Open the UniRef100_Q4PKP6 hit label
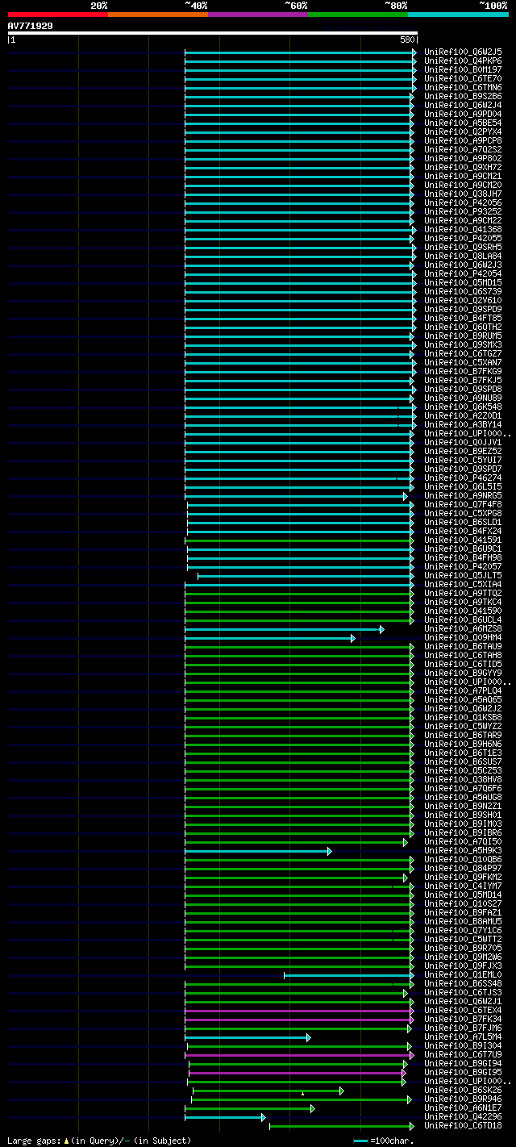Viewport: 516px width, 1147px height. tap(463, 61)
